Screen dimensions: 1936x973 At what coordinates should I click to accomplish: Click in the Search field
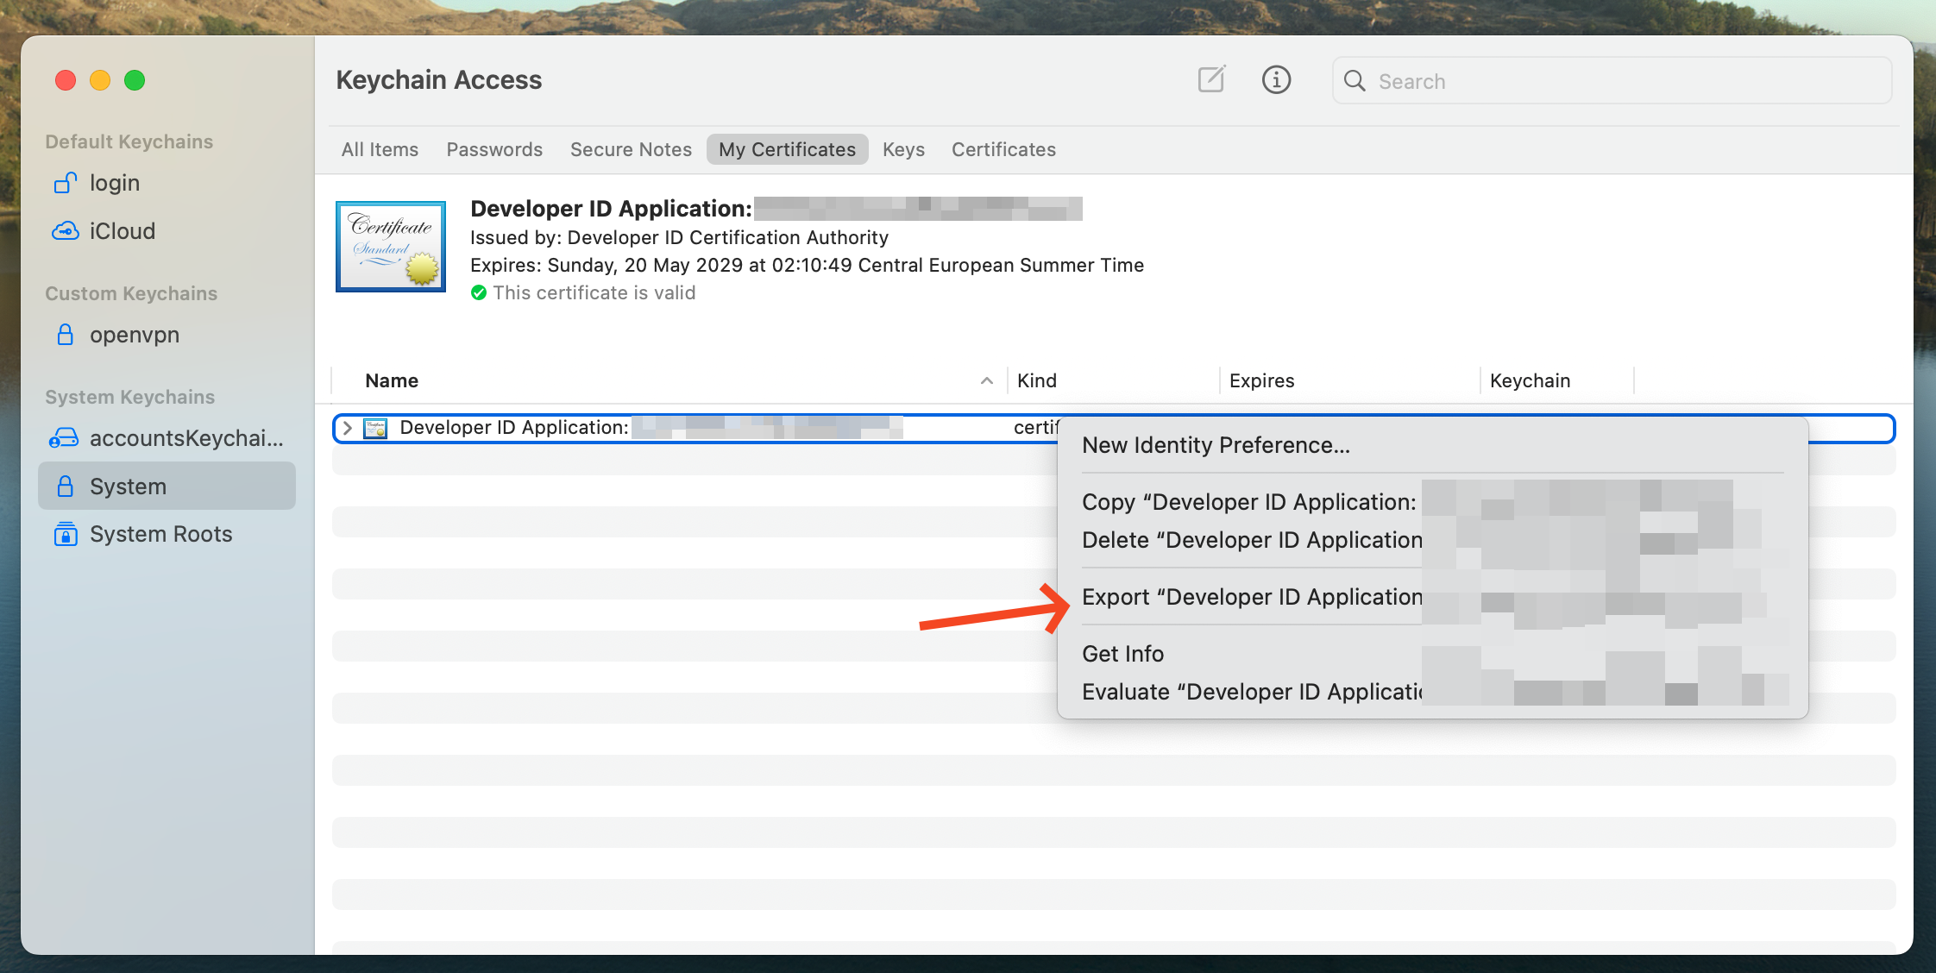pyautogui.click(x=1612, y=81)
